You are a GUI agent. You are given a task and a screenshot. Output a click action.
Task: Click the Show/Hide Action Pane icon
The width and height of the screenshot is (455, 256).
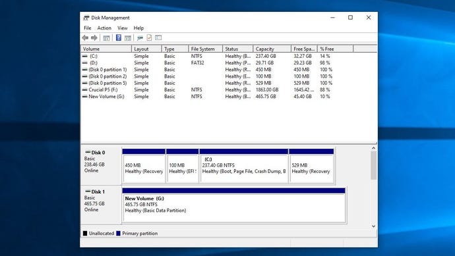click(x=128, y=38)
